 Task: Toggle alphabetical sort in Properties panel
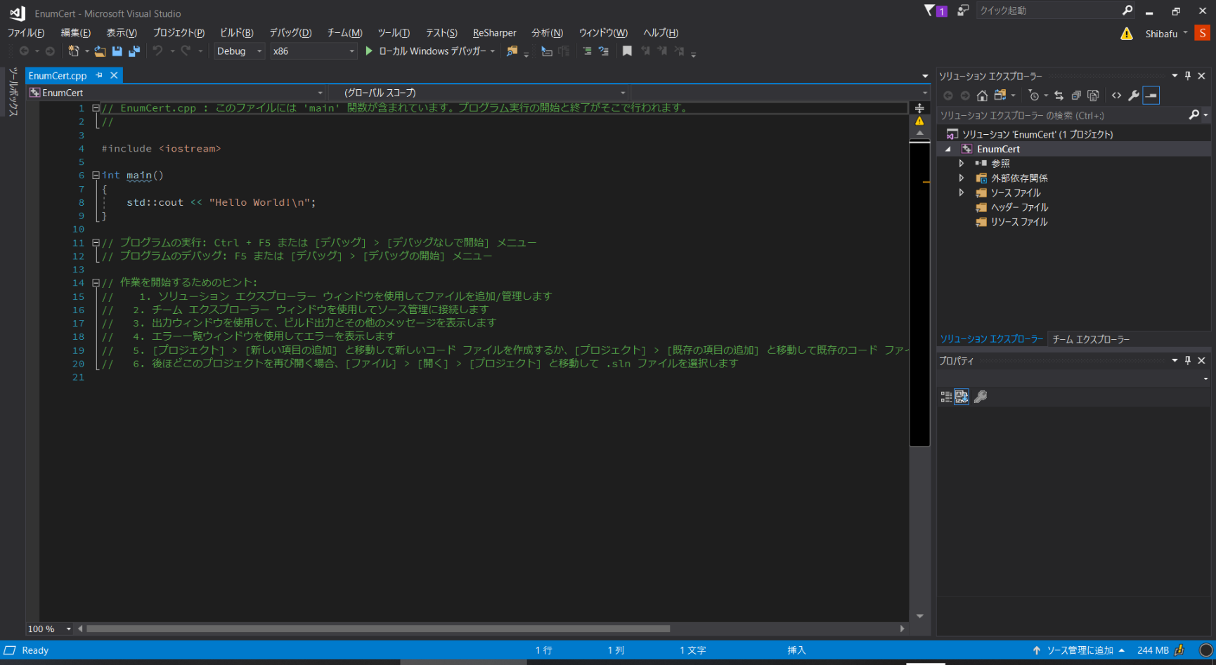(x=962, y=397)
